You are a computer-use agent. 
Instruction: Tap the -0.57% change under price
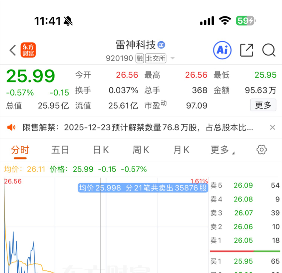point(20,93)
